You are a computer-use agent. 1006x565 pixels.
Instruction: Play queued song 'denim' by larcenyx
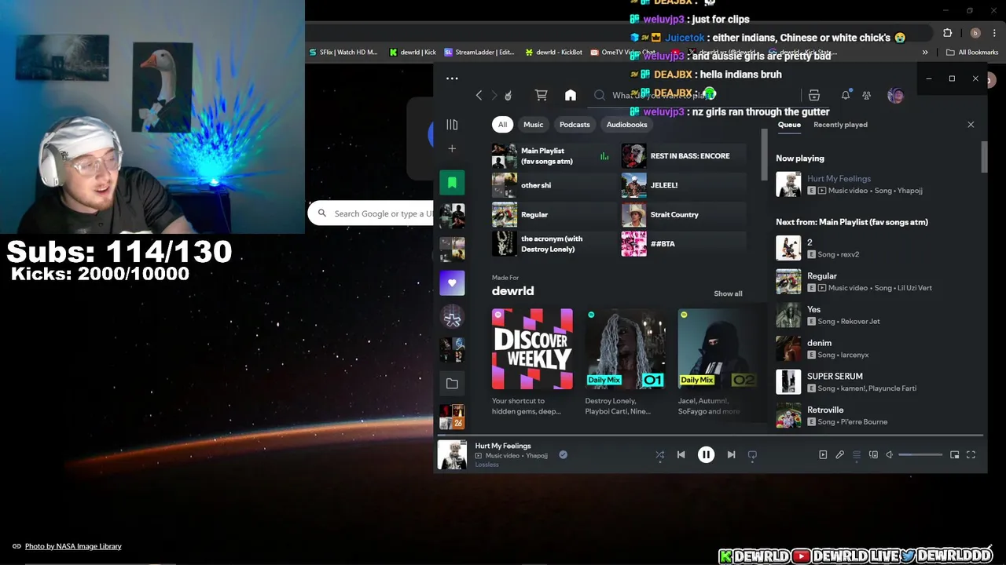pos(875,348)
